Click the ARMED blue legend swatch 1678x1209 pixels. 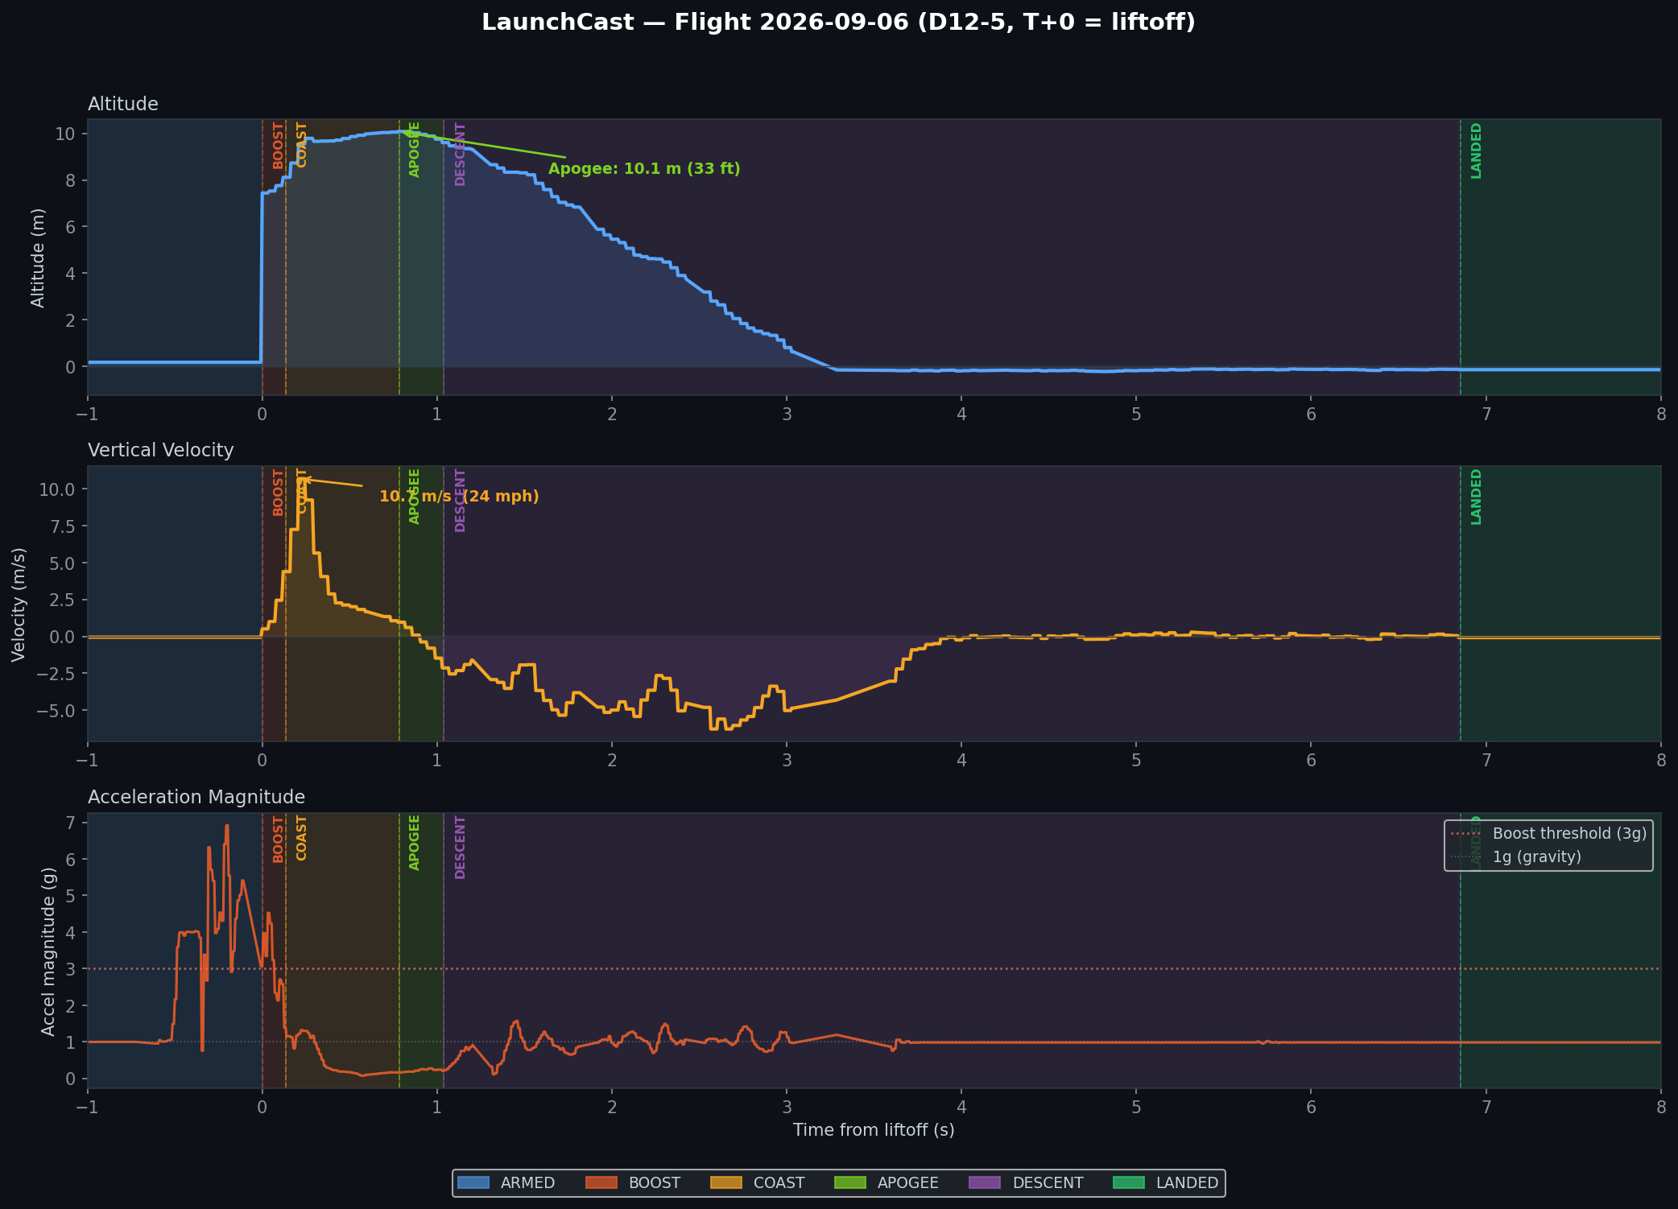[473, 1182]
